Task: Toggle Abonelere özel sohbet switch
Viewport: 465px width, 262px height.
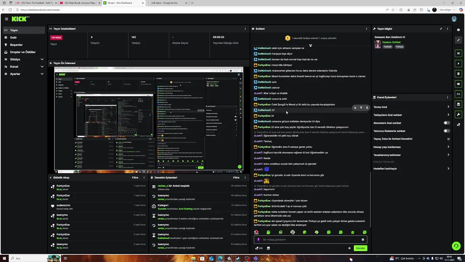Action: click(446, 123)
